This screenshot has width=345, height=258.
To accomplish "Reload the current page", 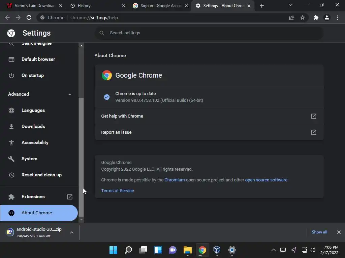I will [29, 17].
